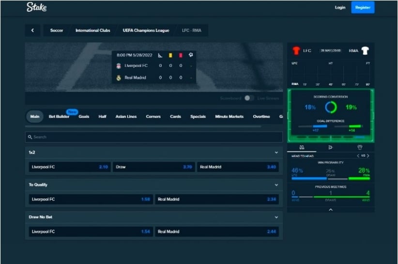
Task: Go to previous head to head page
Action: click(358, 155)
